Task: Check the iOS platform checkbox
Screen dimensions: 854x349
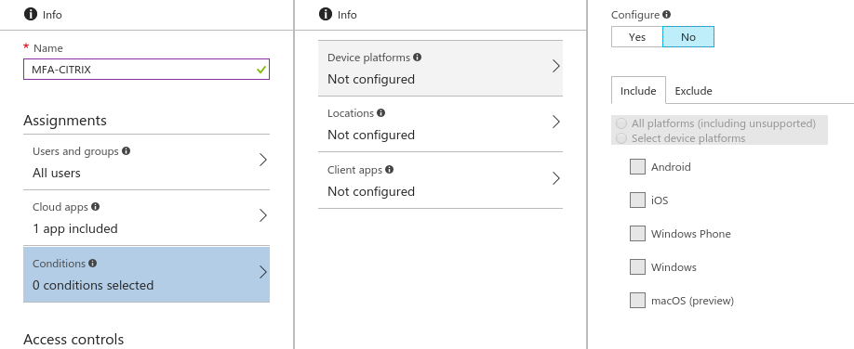Action: [x=637, y=200]
